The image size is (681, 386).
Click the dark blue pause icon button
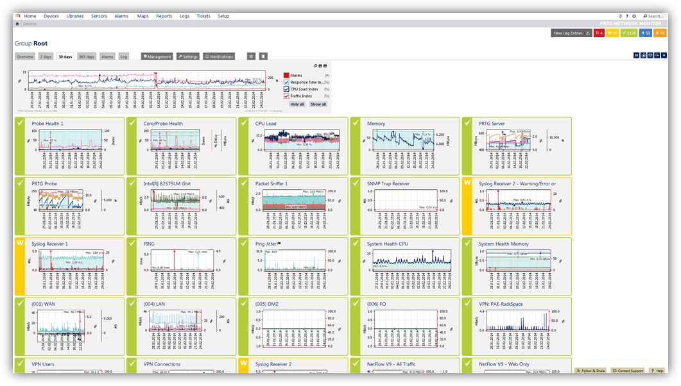[637, 56]
